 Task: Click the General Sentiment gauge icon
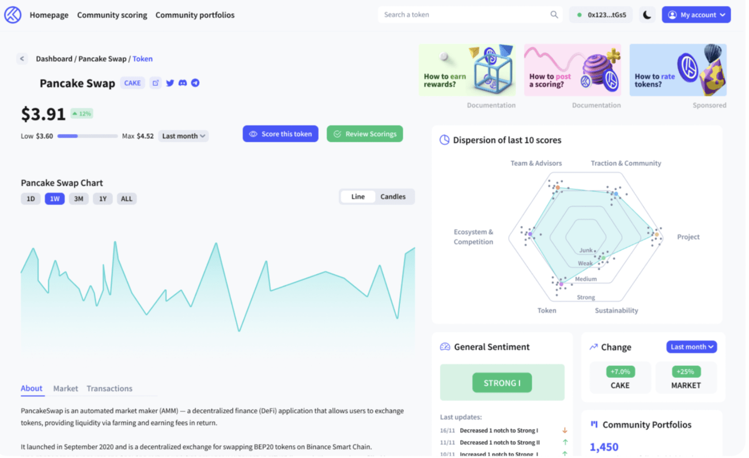pyautogui.click(x=445, y=347)
